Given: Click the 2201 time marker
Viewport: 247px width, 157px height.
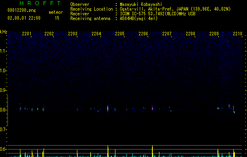Looking at the screenshot, I should pyautogui.click(x=27, y=34).
